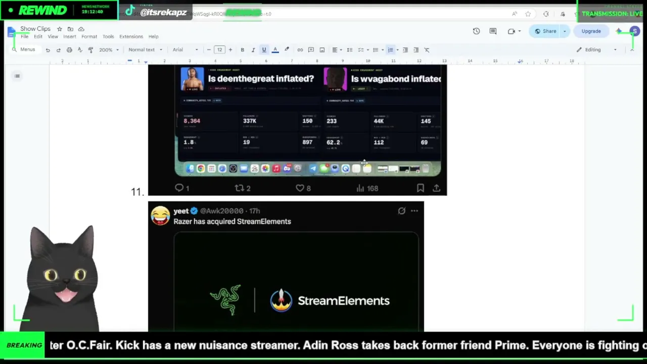Open the Google Docs home icon
647x364 pixels.
coord(11,32)
